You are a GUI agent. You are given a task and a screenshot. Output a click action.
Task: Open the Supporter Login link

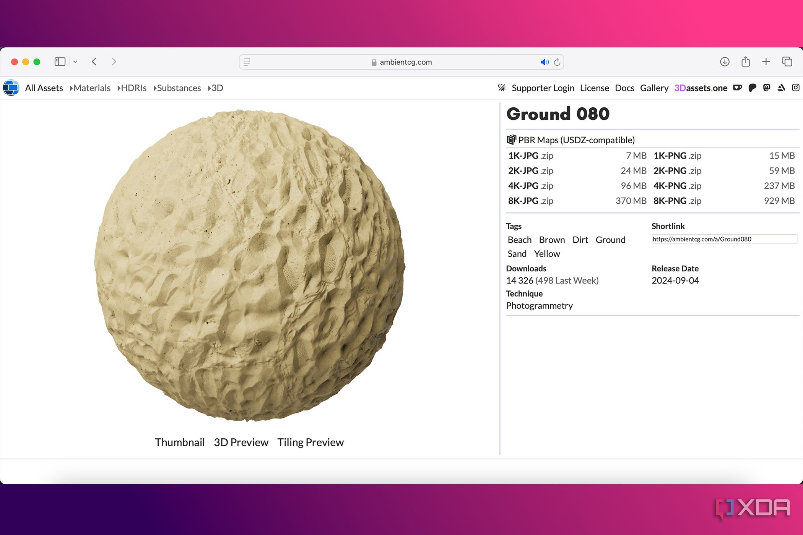[x=543, y=88]
